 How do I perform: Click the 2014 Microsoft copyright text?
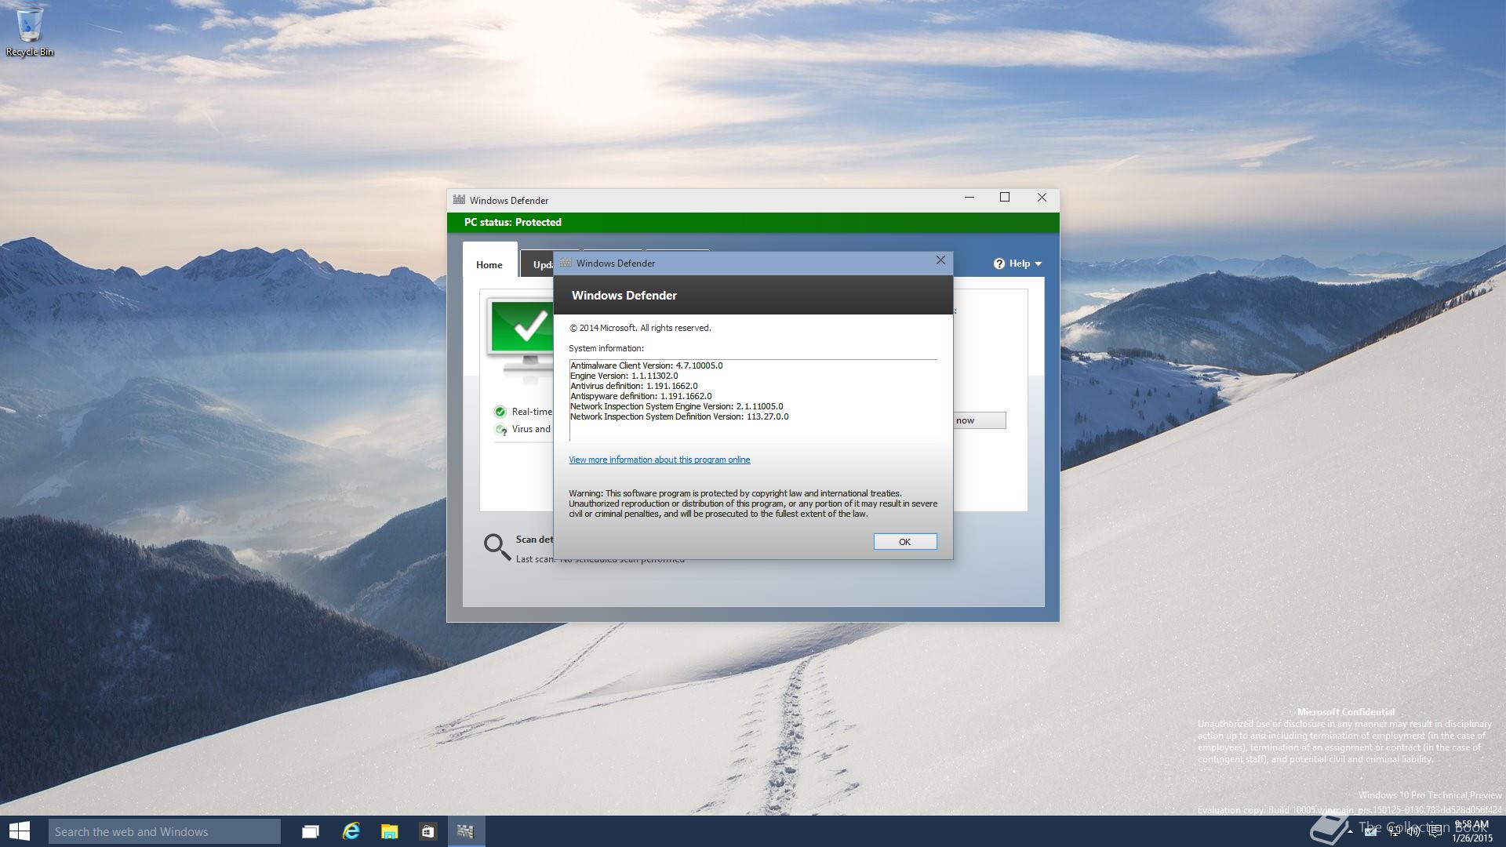coord(640,328)
